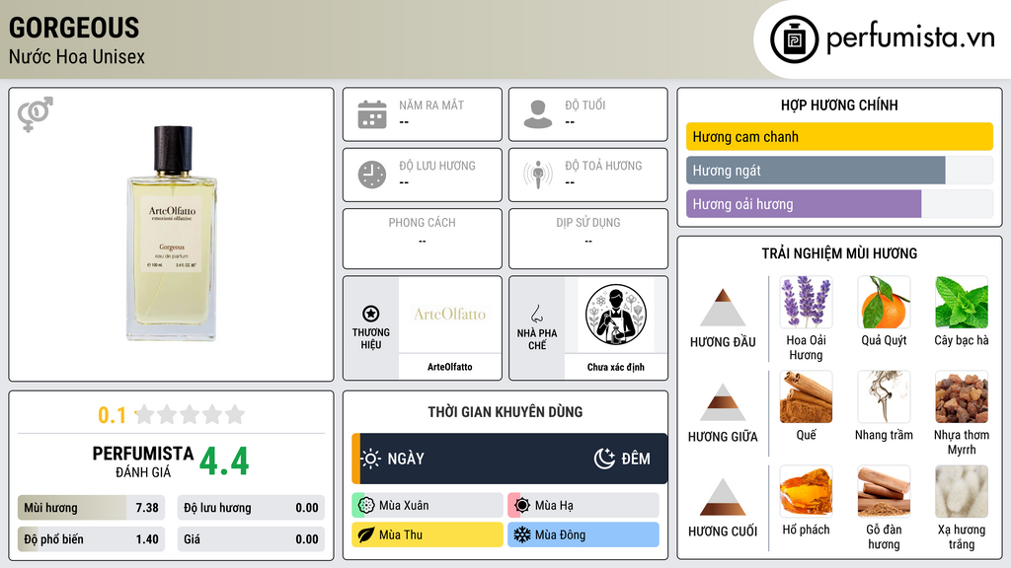Click the sun icon for Mùa Hạ
Viewport: 1011px width, 568px height.
point(522,506)
